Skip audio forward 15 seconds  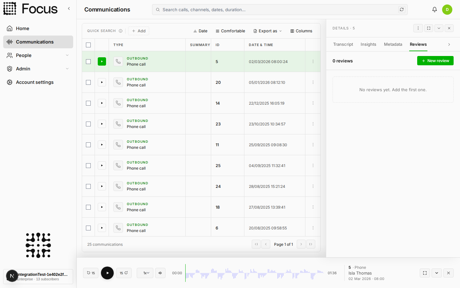coord(124,273)
